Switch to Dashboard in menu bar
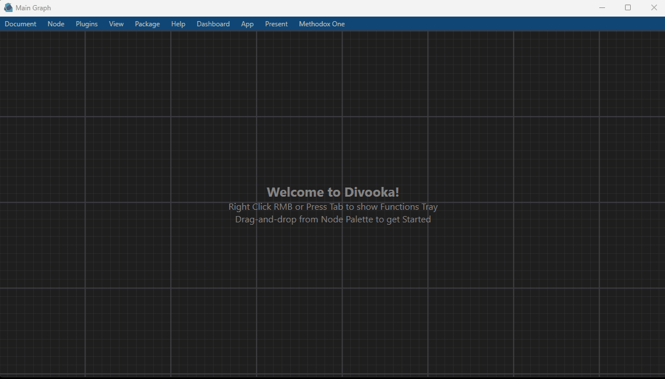The image size is (665, 379). [213, 24]
